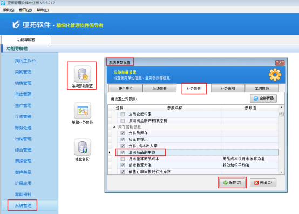Click scrollbar down arrow in parameter list
This screenshot has width=299, height=214.
point(281,172)
